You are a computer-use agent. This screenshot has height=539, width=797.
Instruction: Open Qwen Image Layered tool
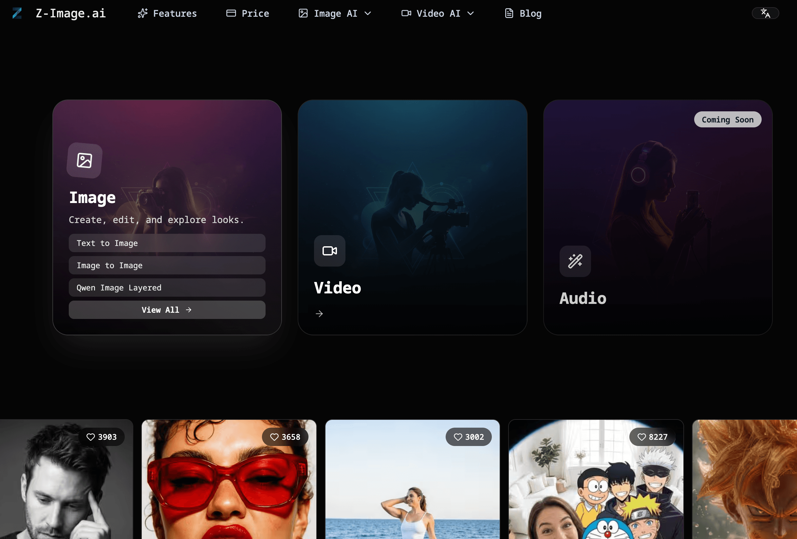coord(167,287)
